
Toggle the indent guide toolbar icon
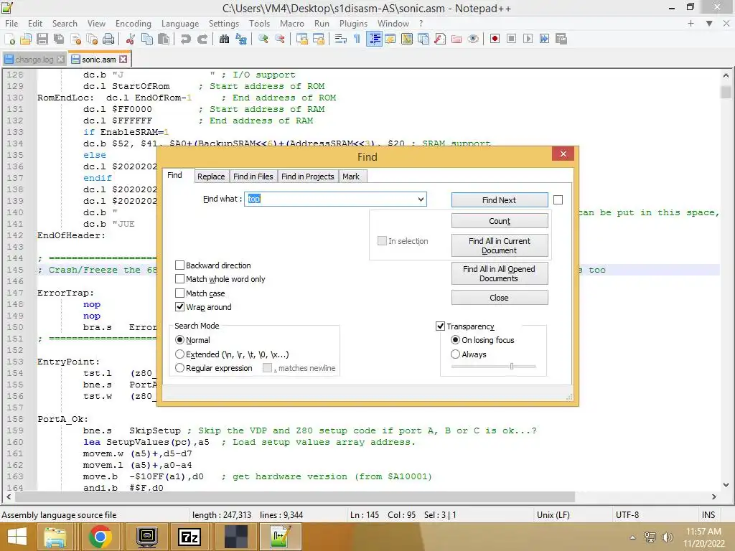374,39
